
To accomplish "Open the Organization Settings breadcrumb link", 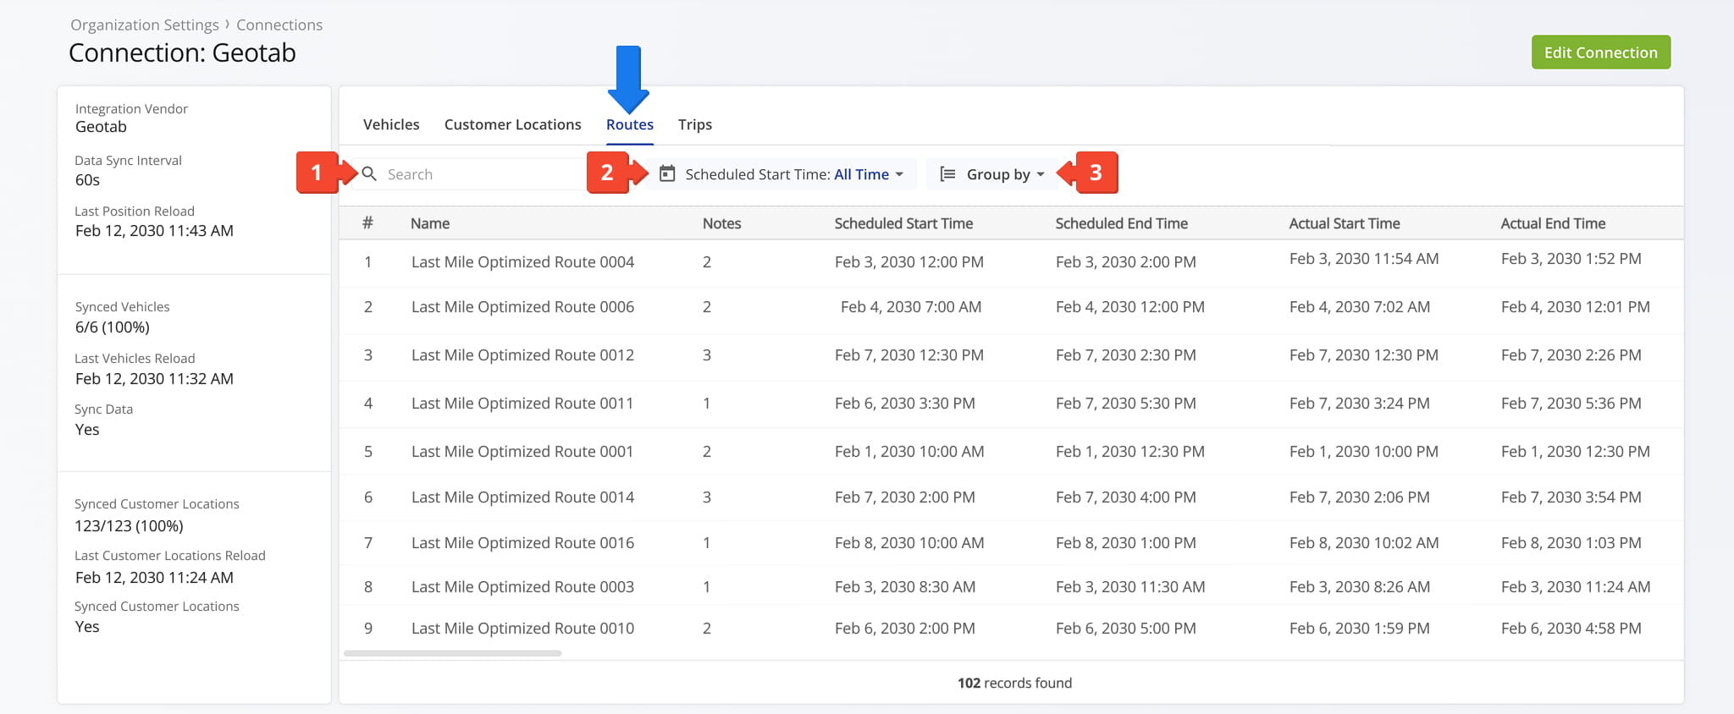I will point(145,25).
